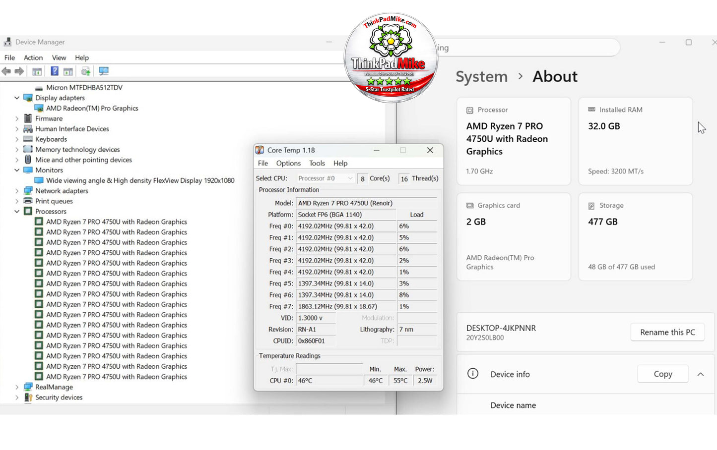Toggle the console tree toolbar icon
The height and width of the screenshot is (450, 717).
tap(37, 71)
